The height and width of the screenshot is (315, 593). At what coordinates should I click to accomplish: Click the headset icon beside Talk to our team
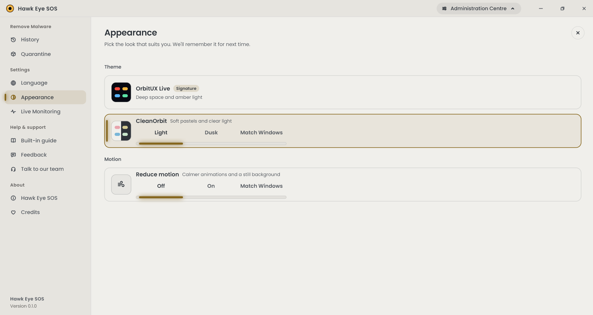[13, 169]
